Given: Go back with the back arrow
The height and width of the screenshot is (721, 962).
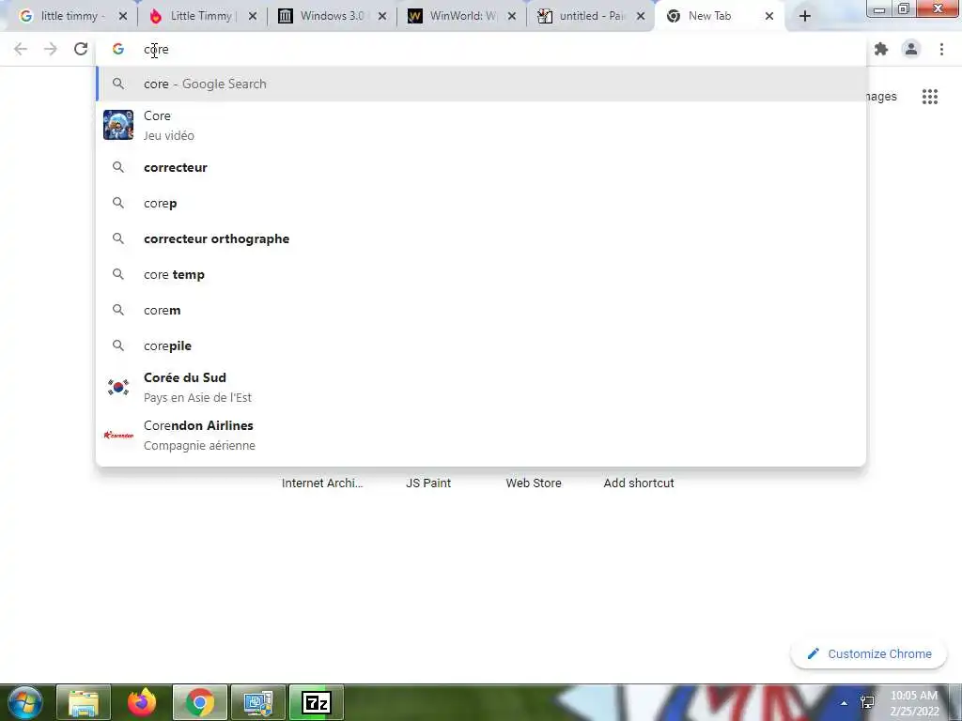Looking at the screenshot, I should pyautogui.click(x=21, y=49).
